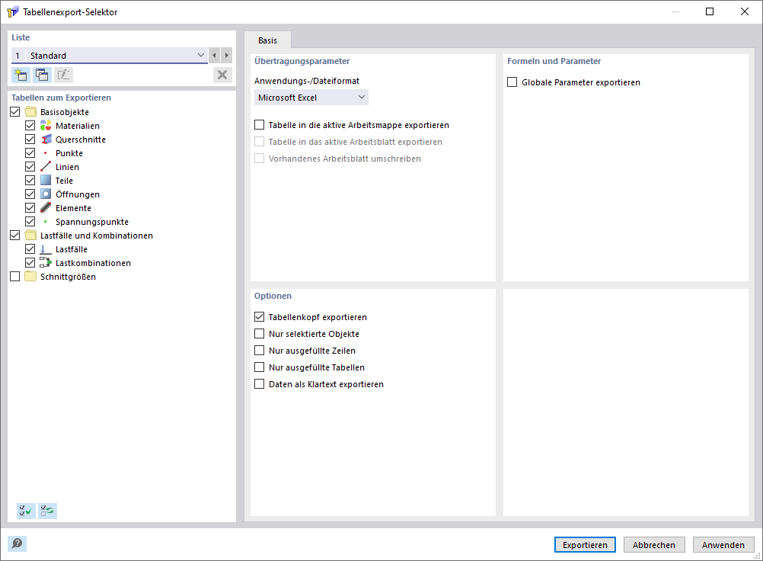Image resolution: width=763 pixels, height=561 pixels.
Task: Uncheck Tabellenkopf exportieren
Action: 260,317
